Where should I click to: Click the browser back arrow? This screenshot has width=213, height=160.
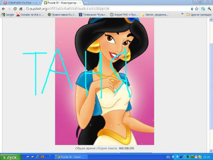[4, 9]
